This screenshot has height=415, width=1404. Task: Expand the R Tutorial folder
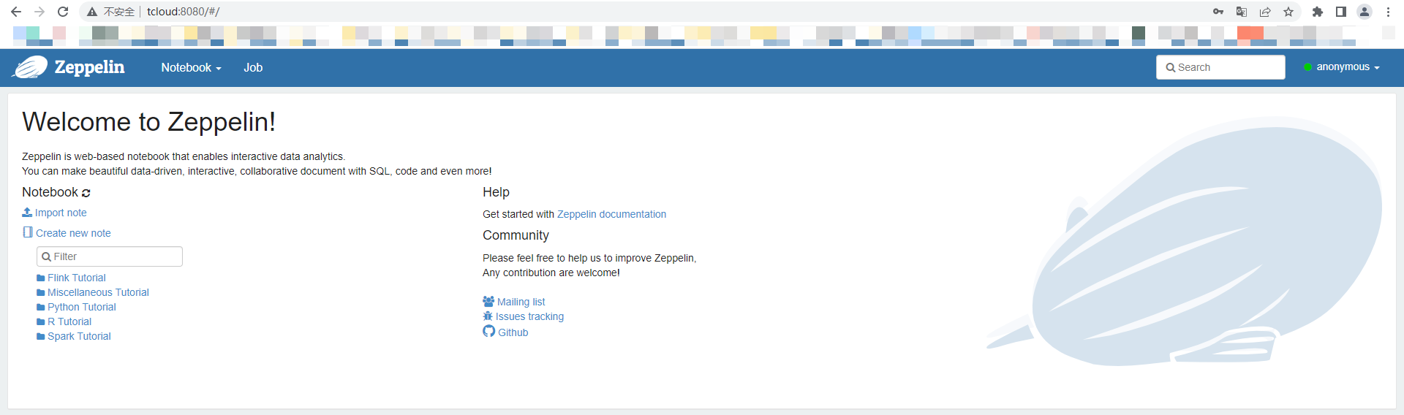(64, 321)
